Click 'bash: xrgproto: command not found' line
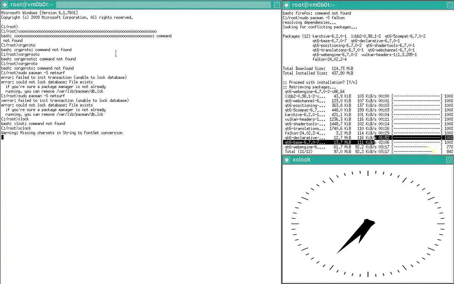 [36, 50]
